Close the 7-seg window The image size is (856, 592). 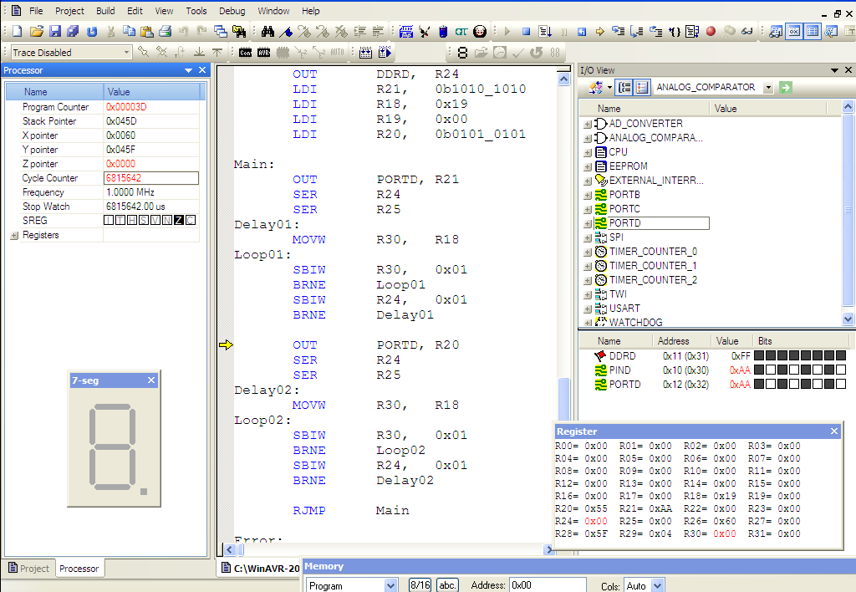pyautogui.click(x=151, y=380)
